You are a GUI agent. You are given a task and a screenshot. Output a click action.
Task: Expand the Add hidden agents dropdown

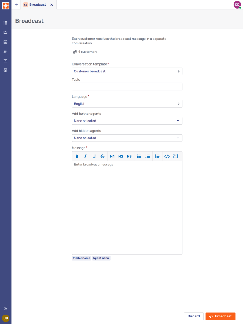point(127,138)
